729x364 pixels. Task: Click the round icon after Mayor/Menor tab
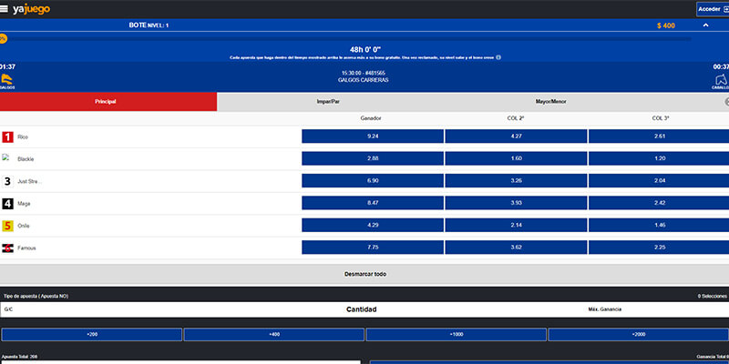click(x=726, y=101)
